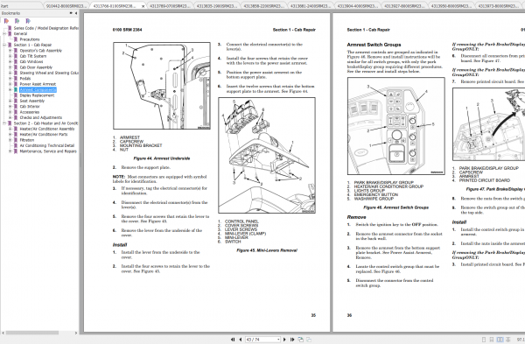Open Heater/Air Conditioner Parts bookmark
The width and height of the screenshot is (525, 344).
[44, 134]
